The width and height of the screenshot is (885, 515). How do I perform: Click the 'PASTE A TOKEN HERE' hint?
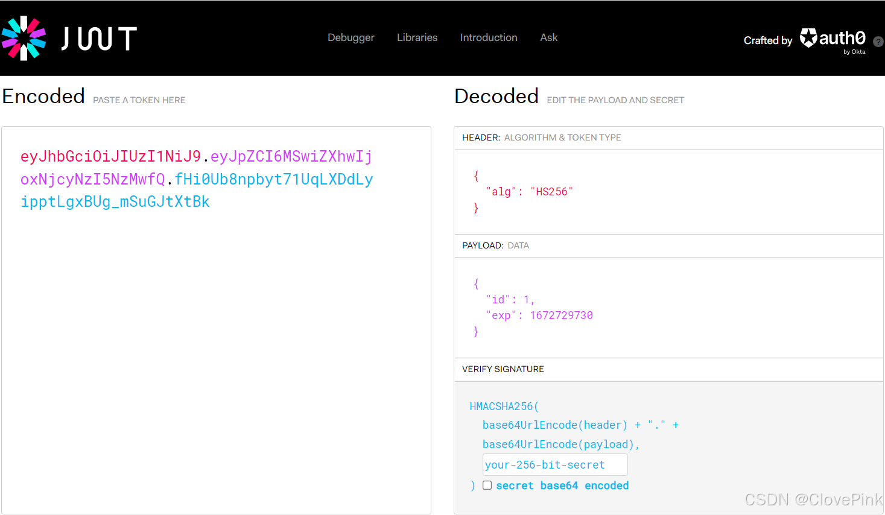[139, 100]
